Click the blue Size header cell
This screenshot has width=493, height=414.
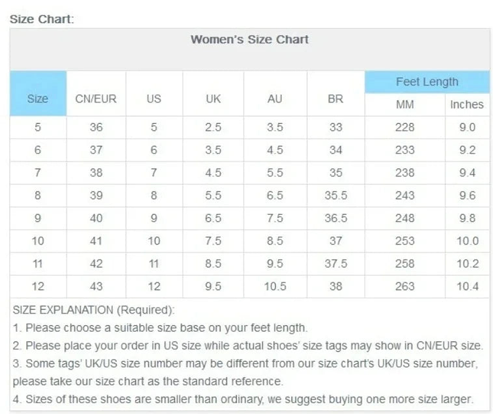37,98
